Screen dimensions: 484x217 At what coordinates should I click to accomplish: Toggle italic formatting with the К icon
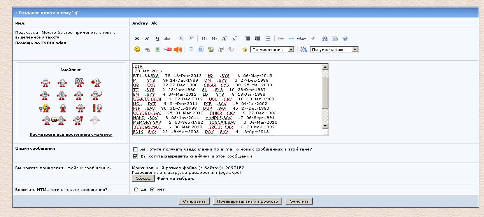pos(147,39)
